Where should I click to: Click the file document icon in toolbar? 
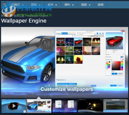[98, 33]
